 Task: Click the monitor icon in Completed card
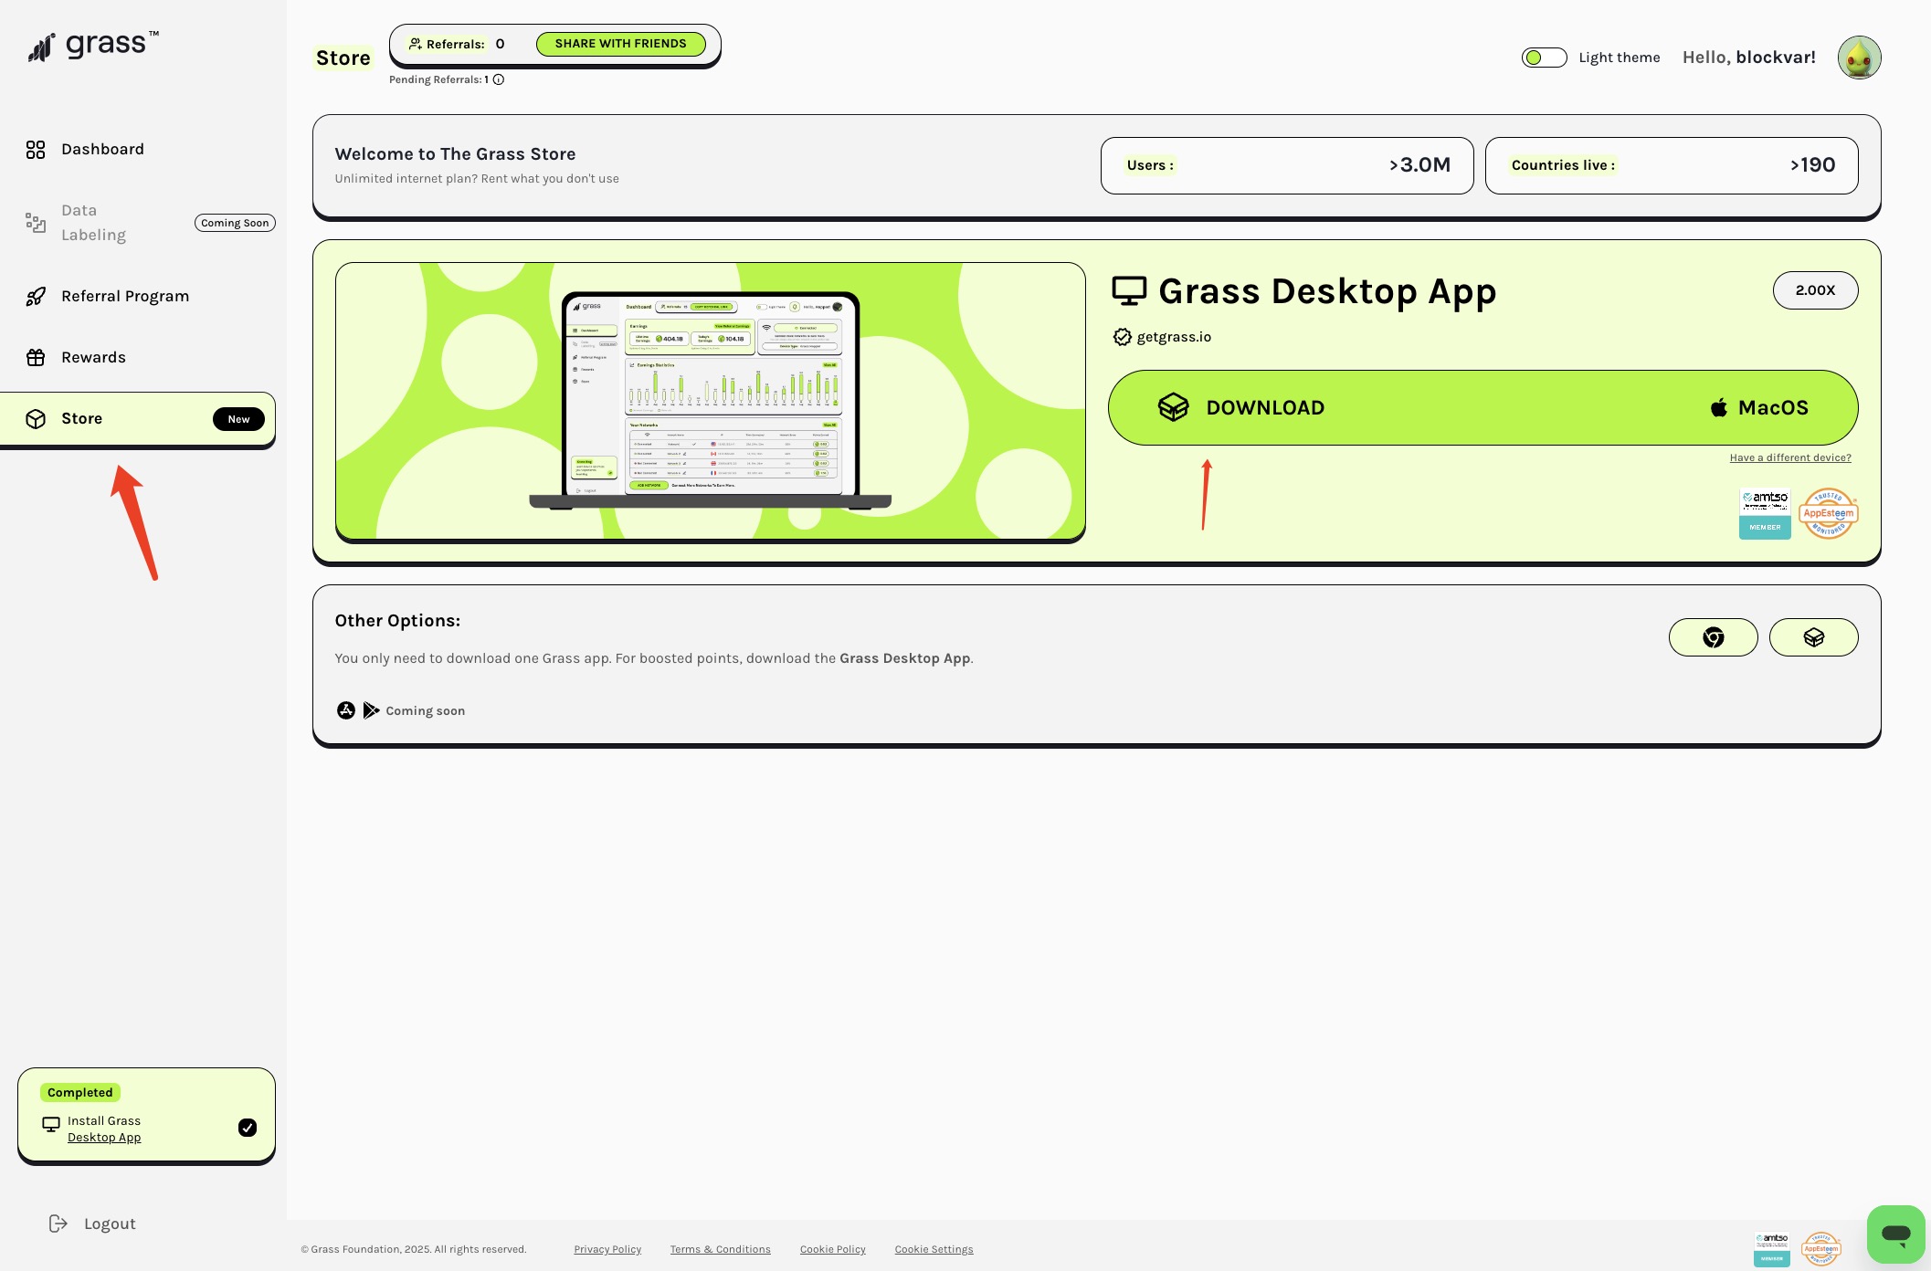(x=51, y=1125)
